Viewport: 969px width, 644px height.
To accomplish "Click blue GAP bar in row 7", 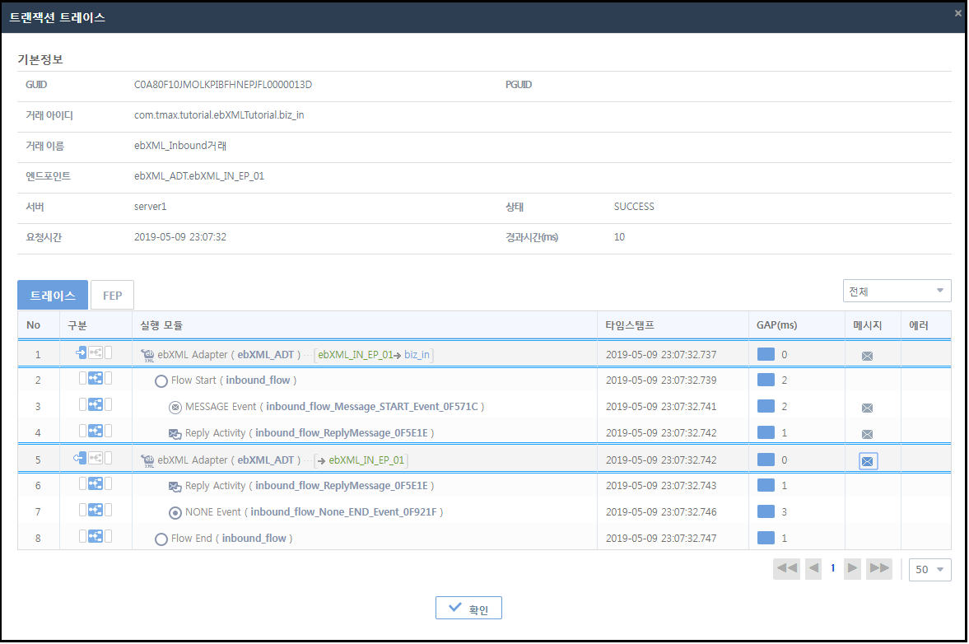I will 766,512.
